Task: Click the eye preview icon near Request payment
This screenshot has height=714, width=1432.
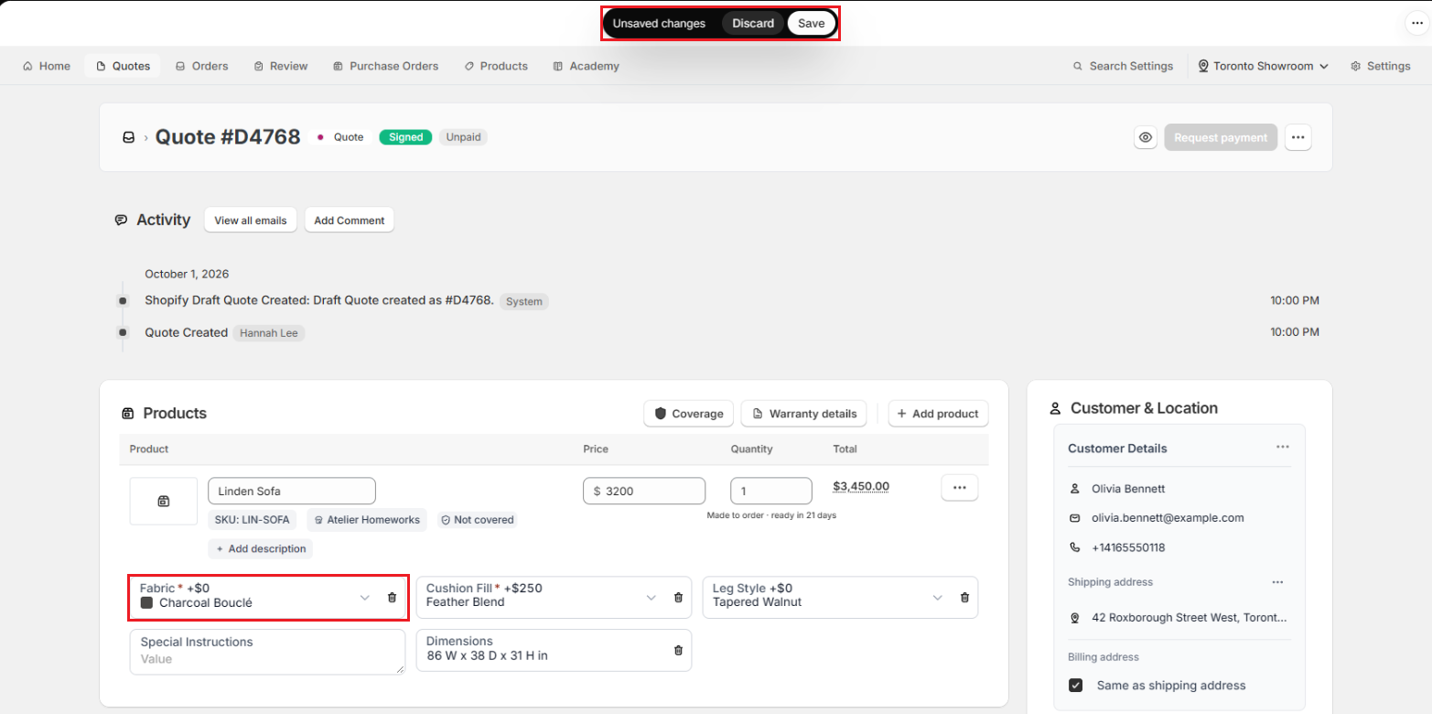Action: (x=1146, y=137)
